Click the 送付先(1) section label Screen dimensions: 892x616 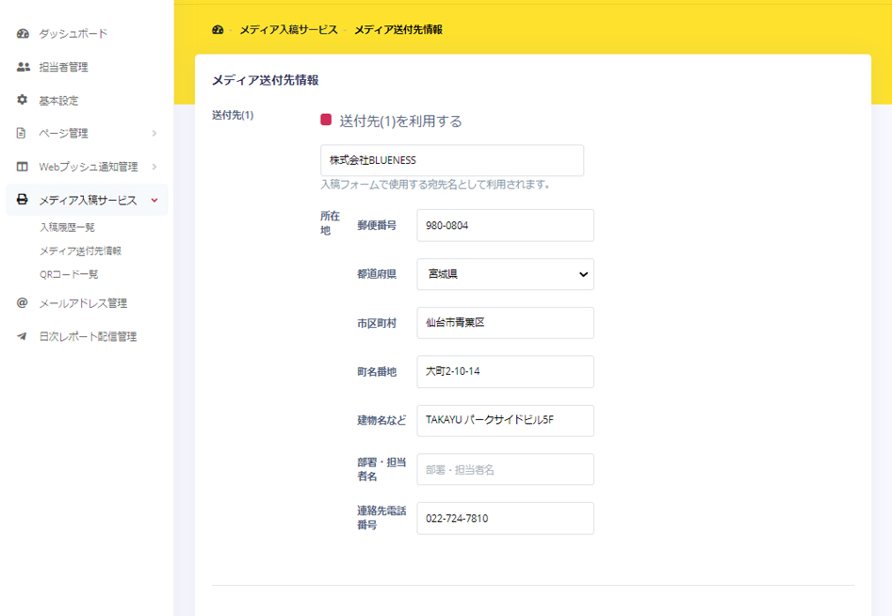pos(233,116)
